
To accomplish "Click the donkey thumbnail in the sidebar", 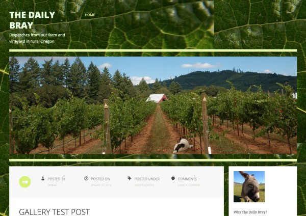I will pyautogui.click(x=249, y=186).
